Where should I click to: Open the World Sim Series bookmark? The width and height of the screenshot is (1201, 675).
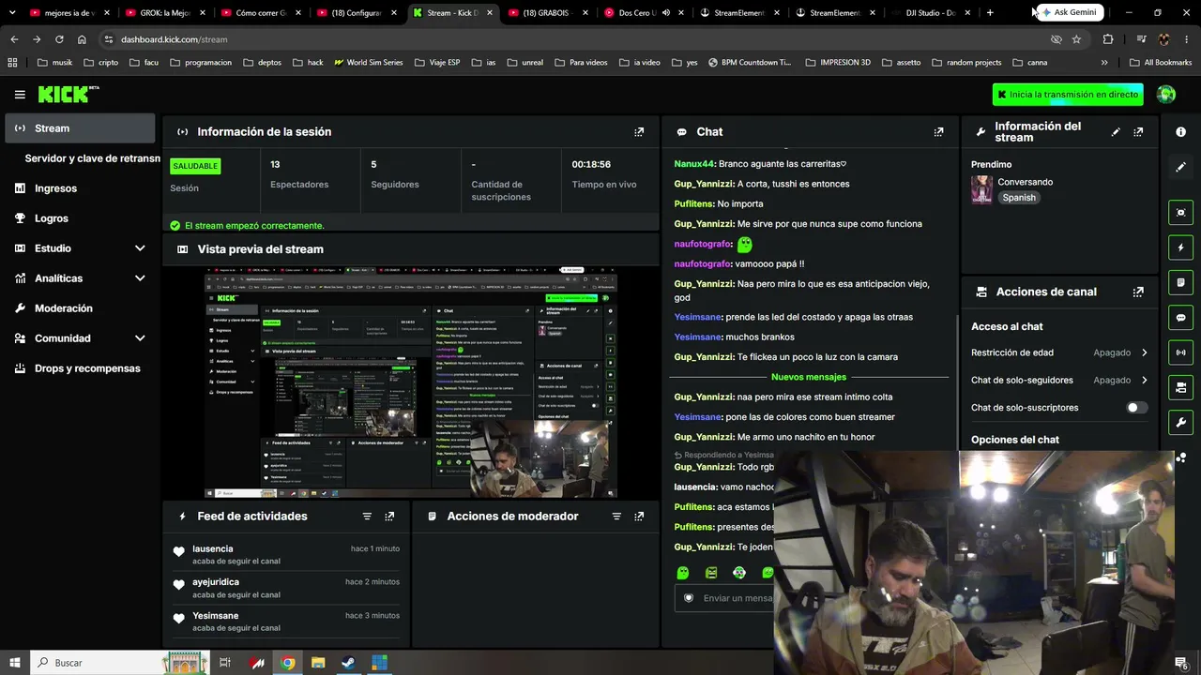tap(367, 63)
